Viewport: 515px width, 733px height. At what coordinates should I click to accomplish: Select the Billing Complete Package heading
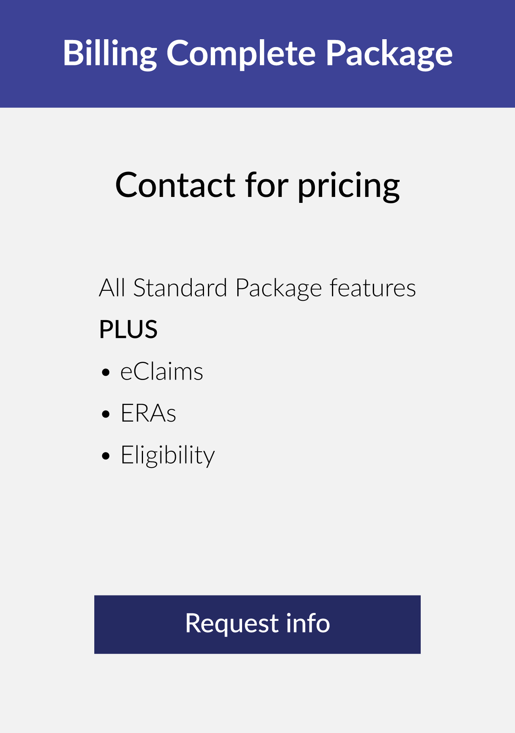tap(257, 54)
